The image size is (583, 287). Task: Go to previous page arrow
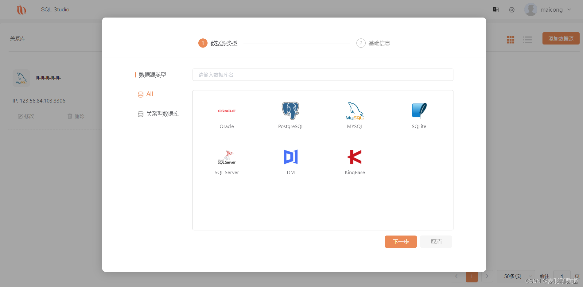(456, 276)
